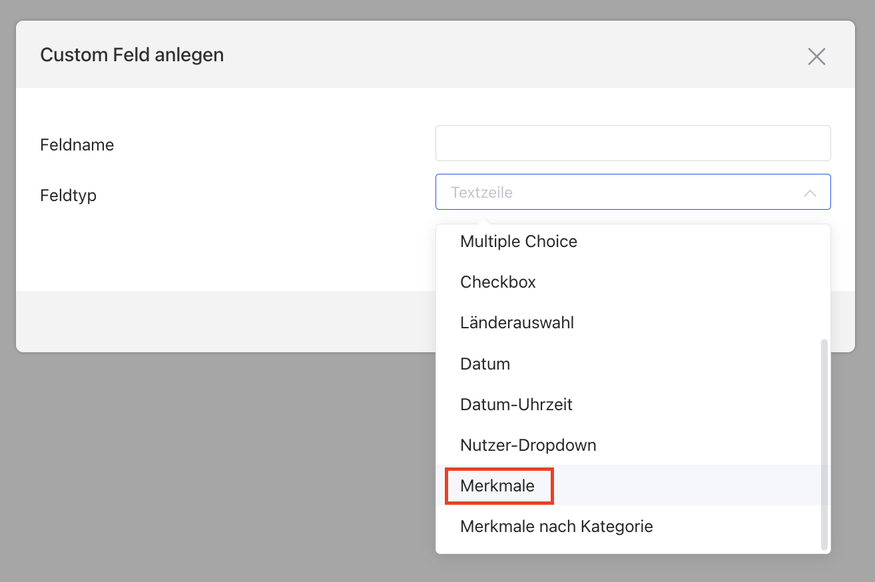The width and height of the screenshot is (875, 582).
Task: Choose Datum-Uhrzeit as field type
Action: tap(516, 405)
